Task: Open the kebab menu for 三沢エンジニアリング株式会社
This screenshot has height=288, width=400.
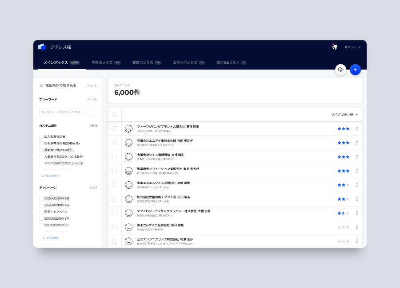Action: click(x=357, y=241)
